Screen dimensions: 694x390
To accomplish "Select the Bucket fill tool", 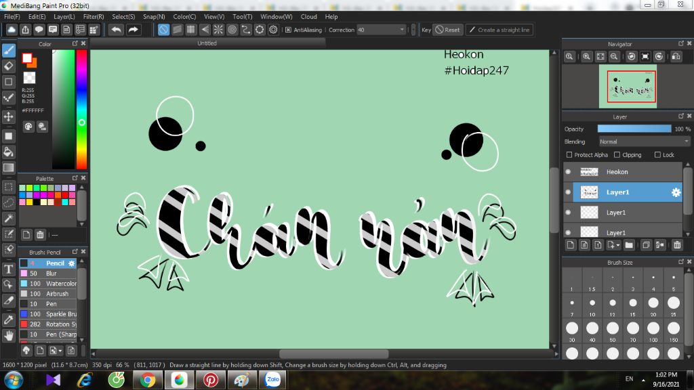I will [9, 152].
